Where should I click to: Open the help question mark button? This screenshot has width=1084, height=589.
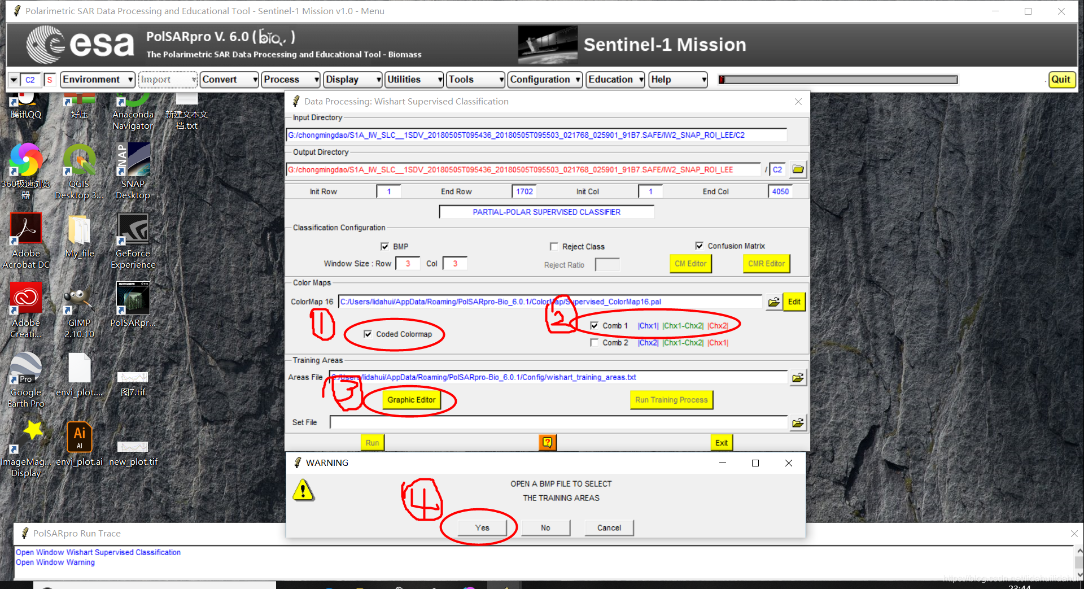point(547,443)
